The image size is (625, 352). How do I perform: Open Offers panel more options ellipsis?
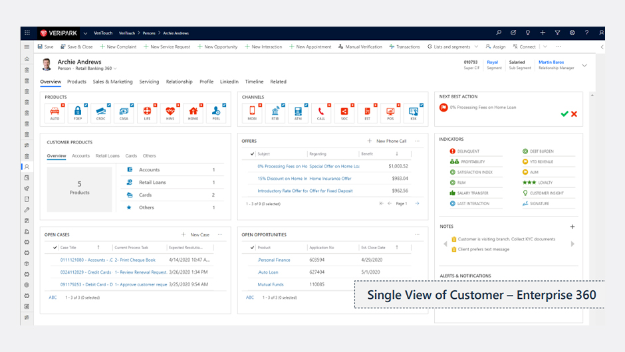[418, 141]
